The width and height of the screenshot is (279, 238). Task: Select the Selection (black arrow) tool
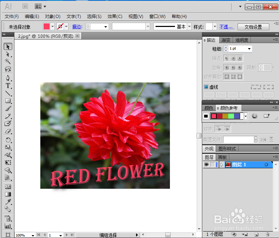[x=8, y=47]
